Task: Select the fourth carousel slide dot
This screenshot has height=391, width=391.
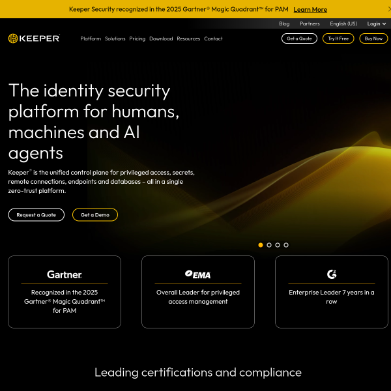Action: (286, 245)
